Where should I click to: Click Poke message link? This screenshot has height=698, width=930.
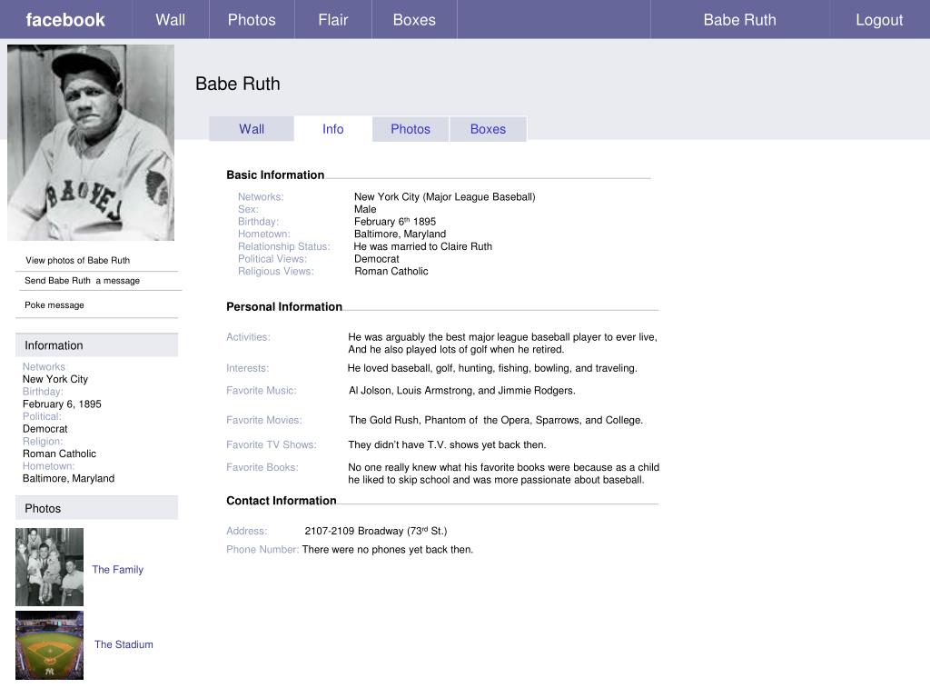[x=54, y=305]
